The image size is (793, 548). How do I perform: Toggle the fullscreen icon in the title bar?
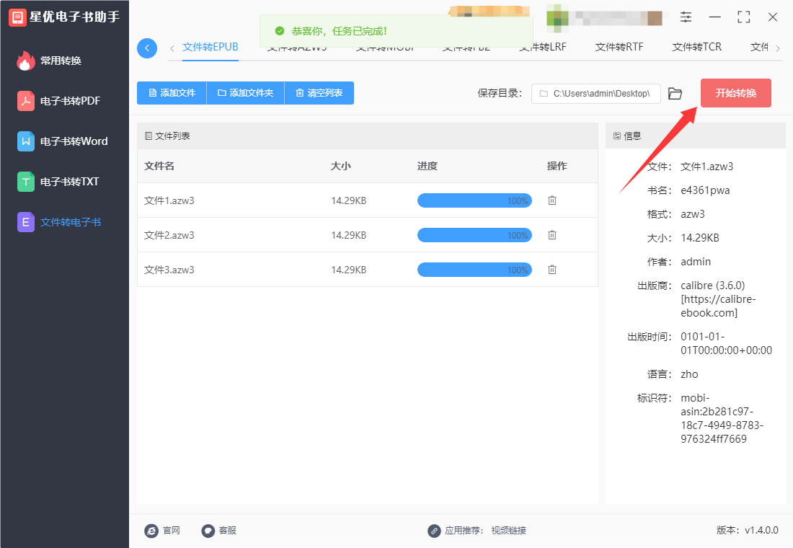(x=744, y=17)
